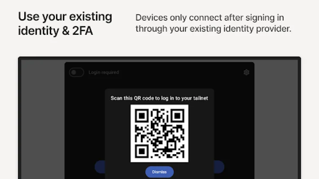Click the dark app area between toggle and gear
The image size is (319, 179).
(x=181, y=72)
